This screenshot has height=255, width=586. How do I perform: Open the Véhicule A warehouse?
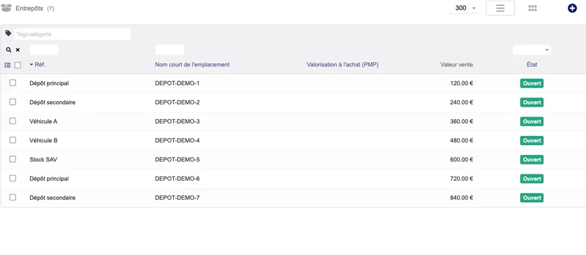44,122
